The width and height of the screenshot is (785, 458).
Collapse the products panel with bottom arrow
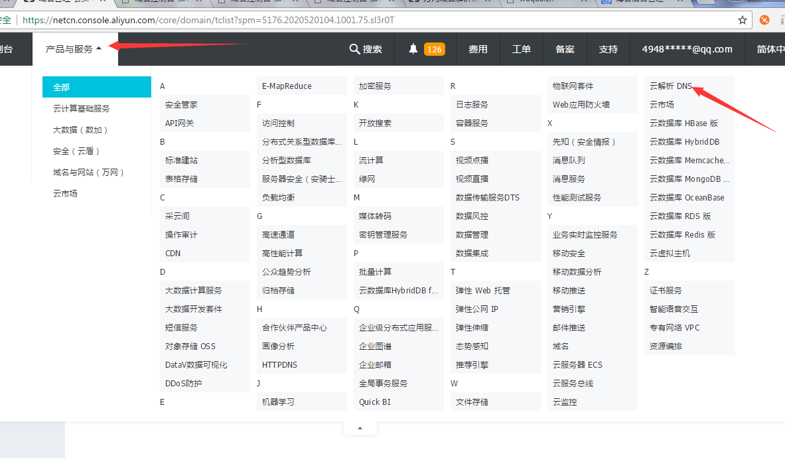360,428
